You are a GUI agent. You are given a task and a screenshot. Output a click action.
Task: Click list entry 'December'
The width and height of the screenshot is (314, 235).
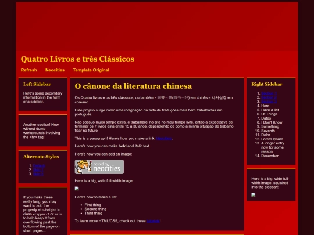(x=270, y=156)
